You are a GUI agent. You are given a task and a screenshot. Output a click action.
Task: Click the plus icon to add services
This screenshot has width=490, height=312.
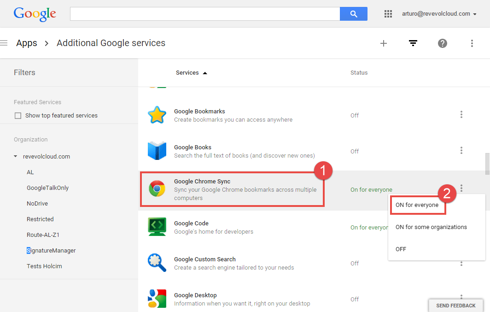(x=384, y=43)
